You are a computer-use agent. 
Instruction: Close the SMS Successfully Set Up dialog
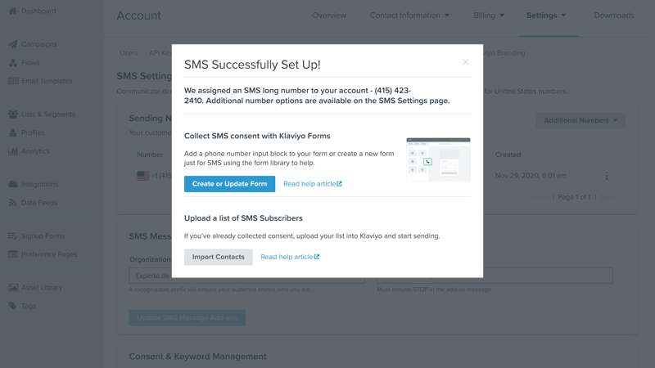[x=465, y=62]
